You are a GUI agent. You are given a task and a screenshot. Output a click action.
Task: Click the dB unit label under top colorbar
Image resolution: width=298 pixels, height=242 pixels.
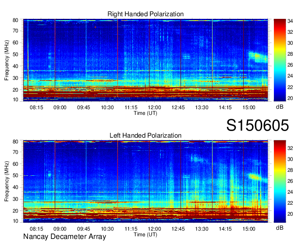tap(280, 107)
